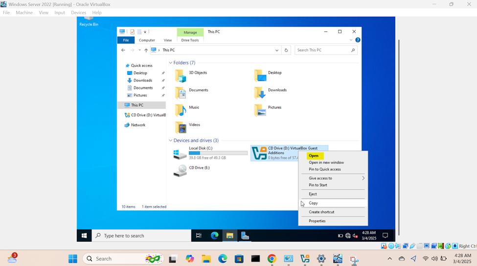The width and height of the screenshot is (477, 266).
Task: Select the Local Disk (C:) drive
Action: pyautogui.click(x=210, y=153)
